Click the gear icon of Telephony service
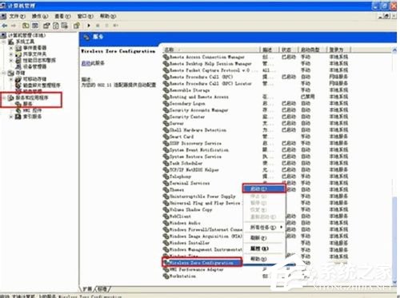 coord(166,177)
